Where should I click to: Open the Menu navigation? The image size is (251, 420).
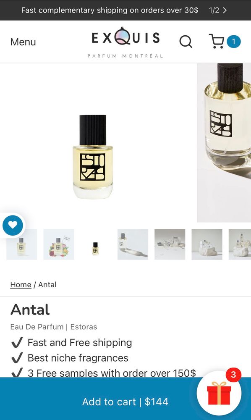23,42
